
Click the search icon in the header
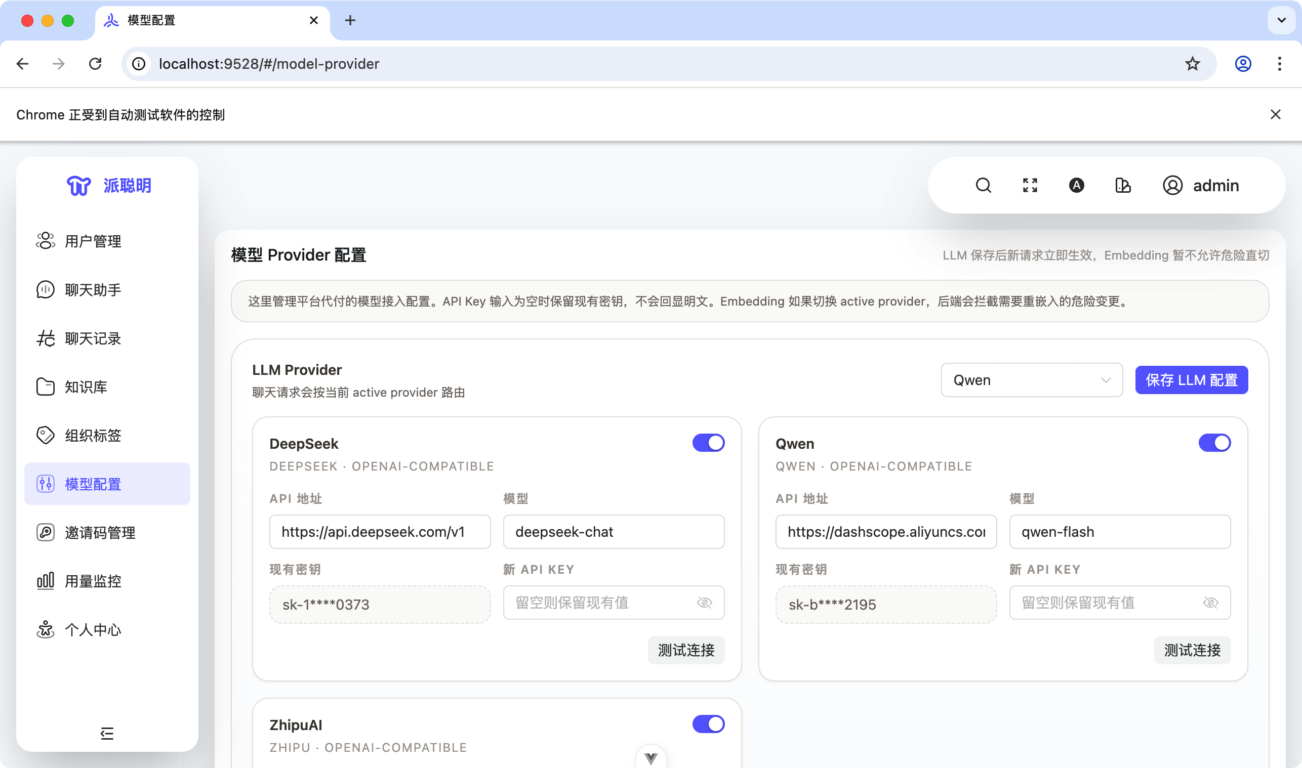click(x=983, y=185)
